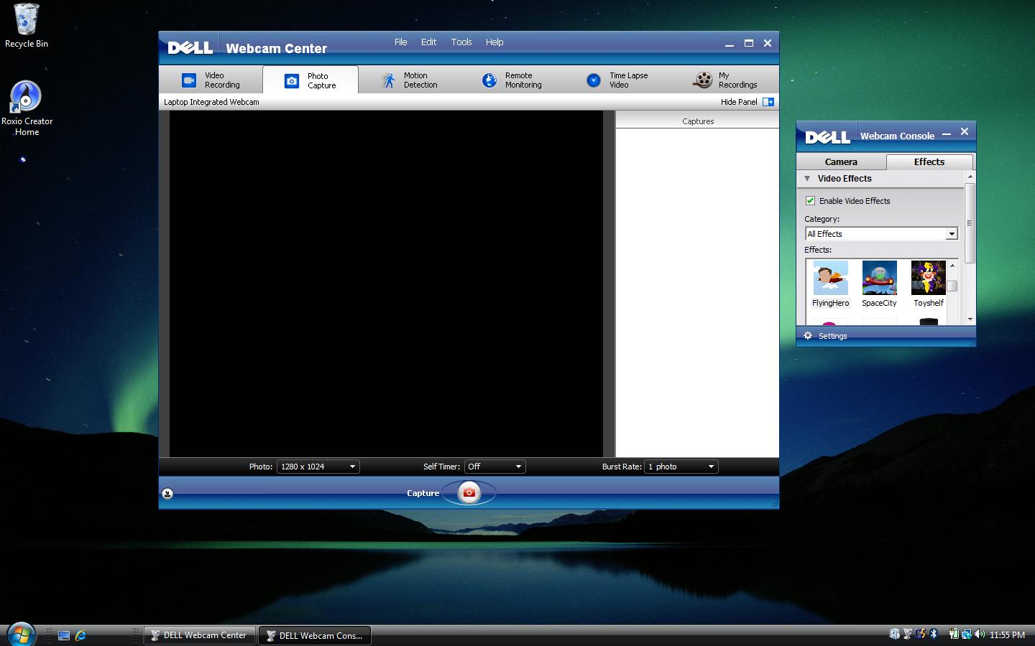Open the Help menu

(494, 42)
